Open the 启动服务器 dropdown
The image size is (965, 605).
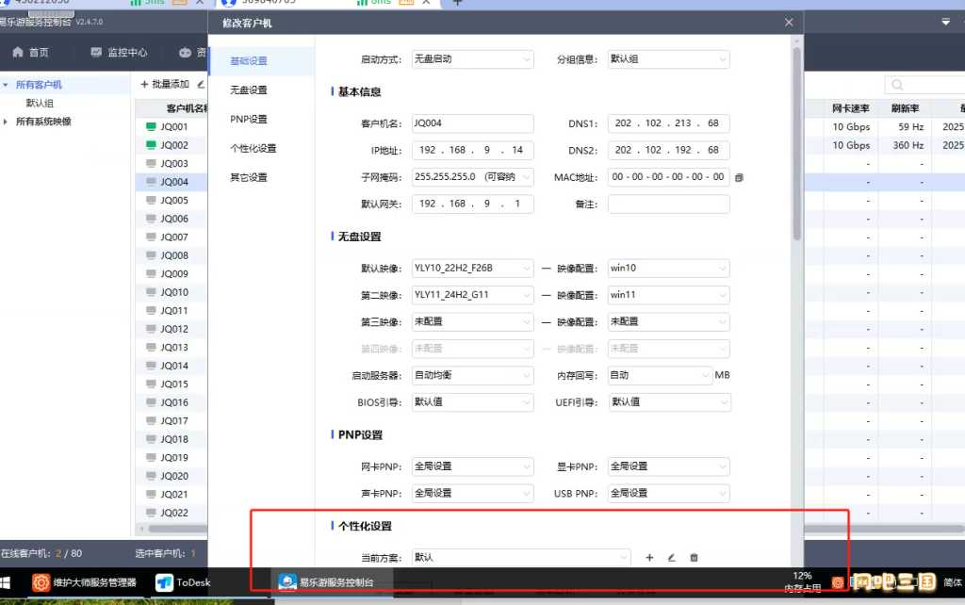473,375
